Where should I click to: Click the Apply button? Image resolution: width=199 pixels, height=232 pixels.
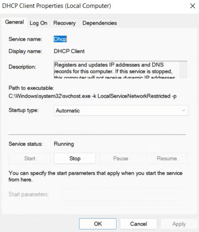[x=179, y=224]
